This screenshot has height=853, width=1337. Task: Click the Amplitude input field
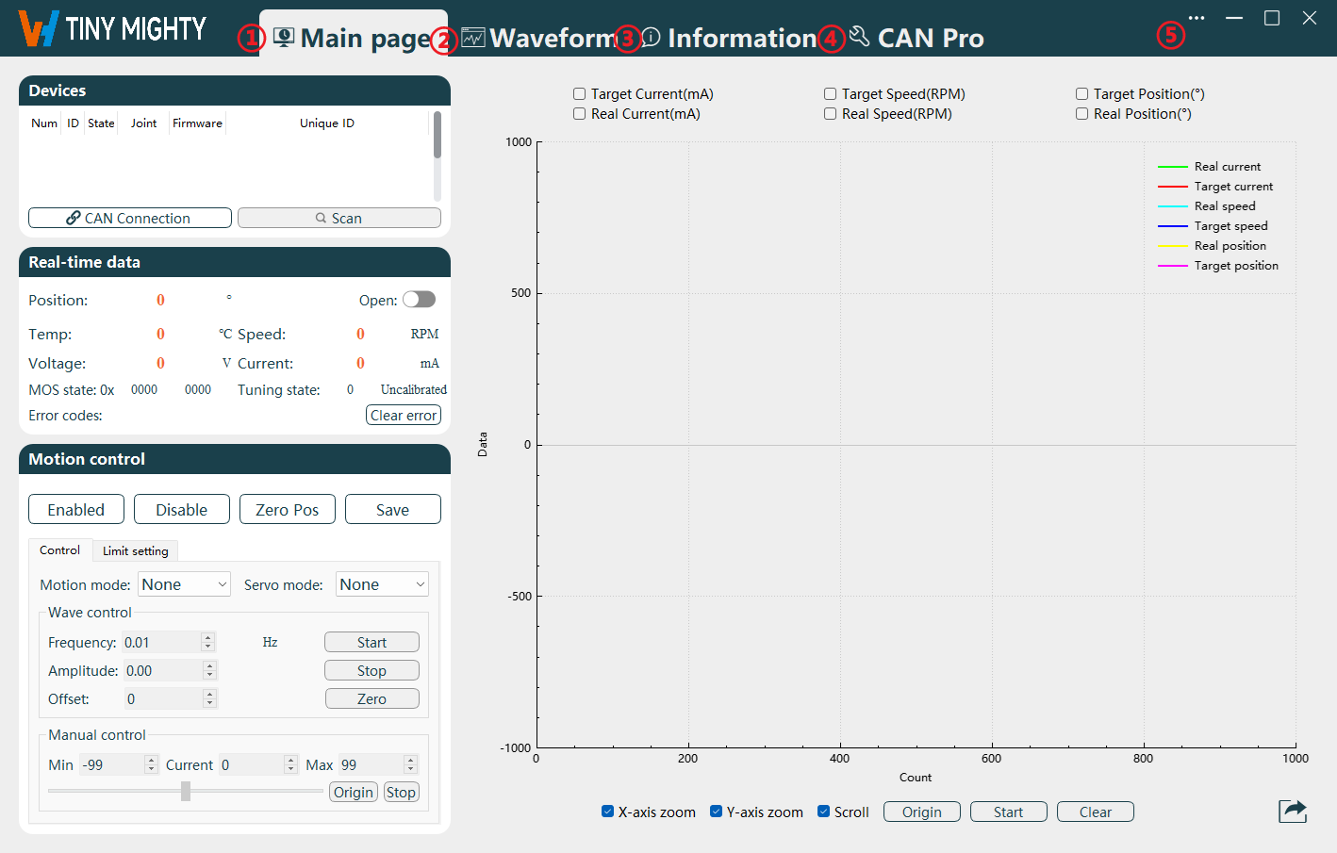pos(162,671)
